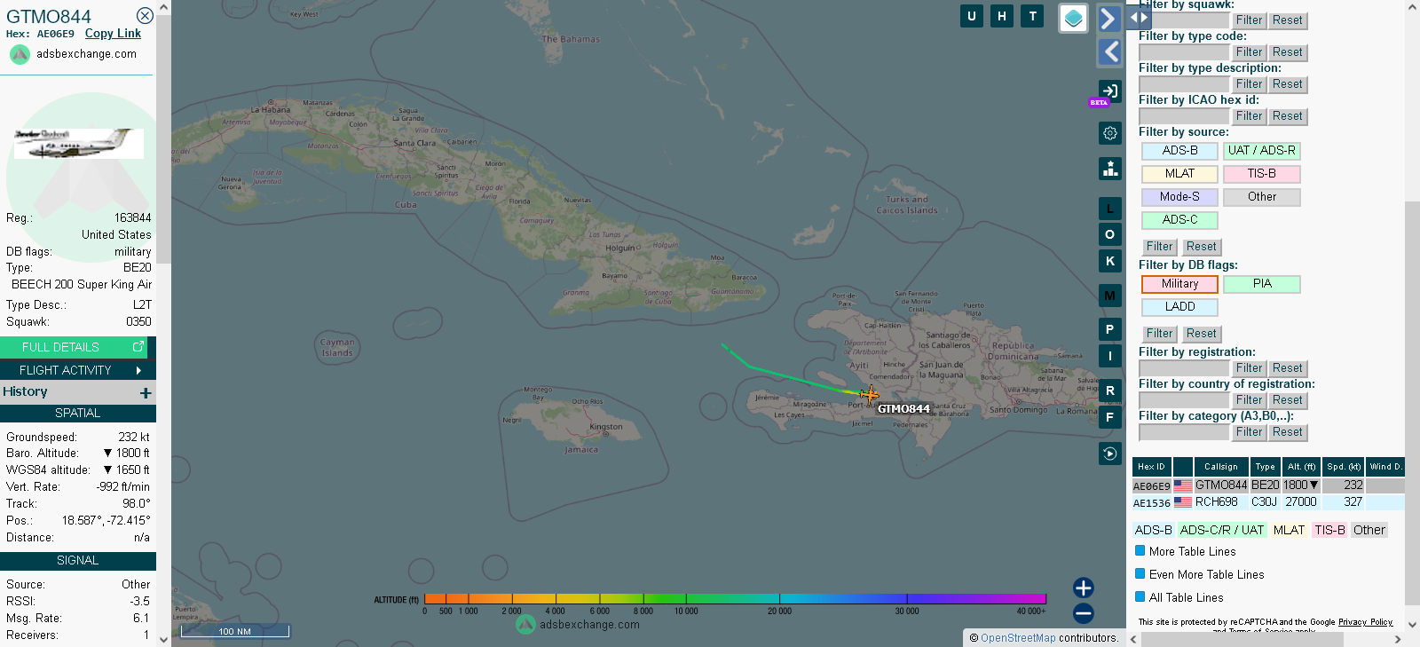Image resolution: width=1420 pixels, height=647 pixels.
Task: Click the right-pointing chevron button
Action: 1109,19
